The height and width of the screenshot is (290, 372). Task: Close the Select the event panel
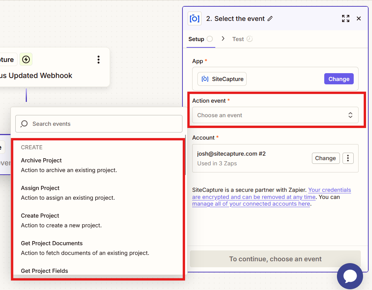point(359,19)
